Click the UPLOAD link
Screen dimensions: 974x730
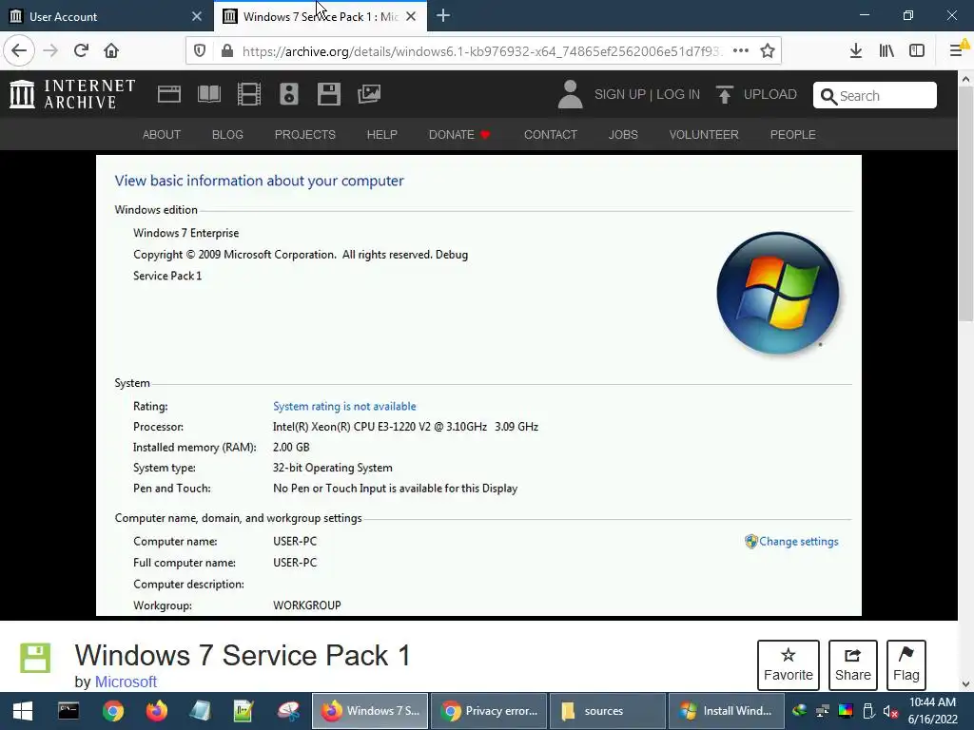pyautogui.click(x=756, y=94)
